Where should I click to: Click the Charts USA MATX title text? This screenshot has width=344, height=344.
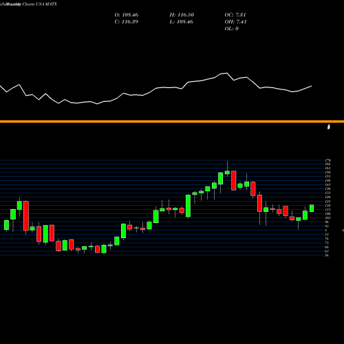[x=40, y=4]
